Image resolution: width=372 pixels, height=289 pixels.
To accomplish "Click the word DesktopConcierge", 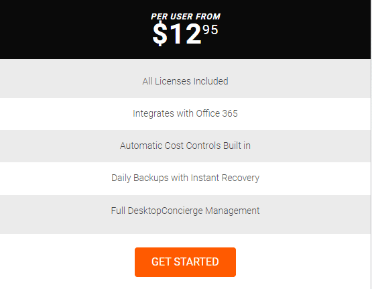I will 165,211.
